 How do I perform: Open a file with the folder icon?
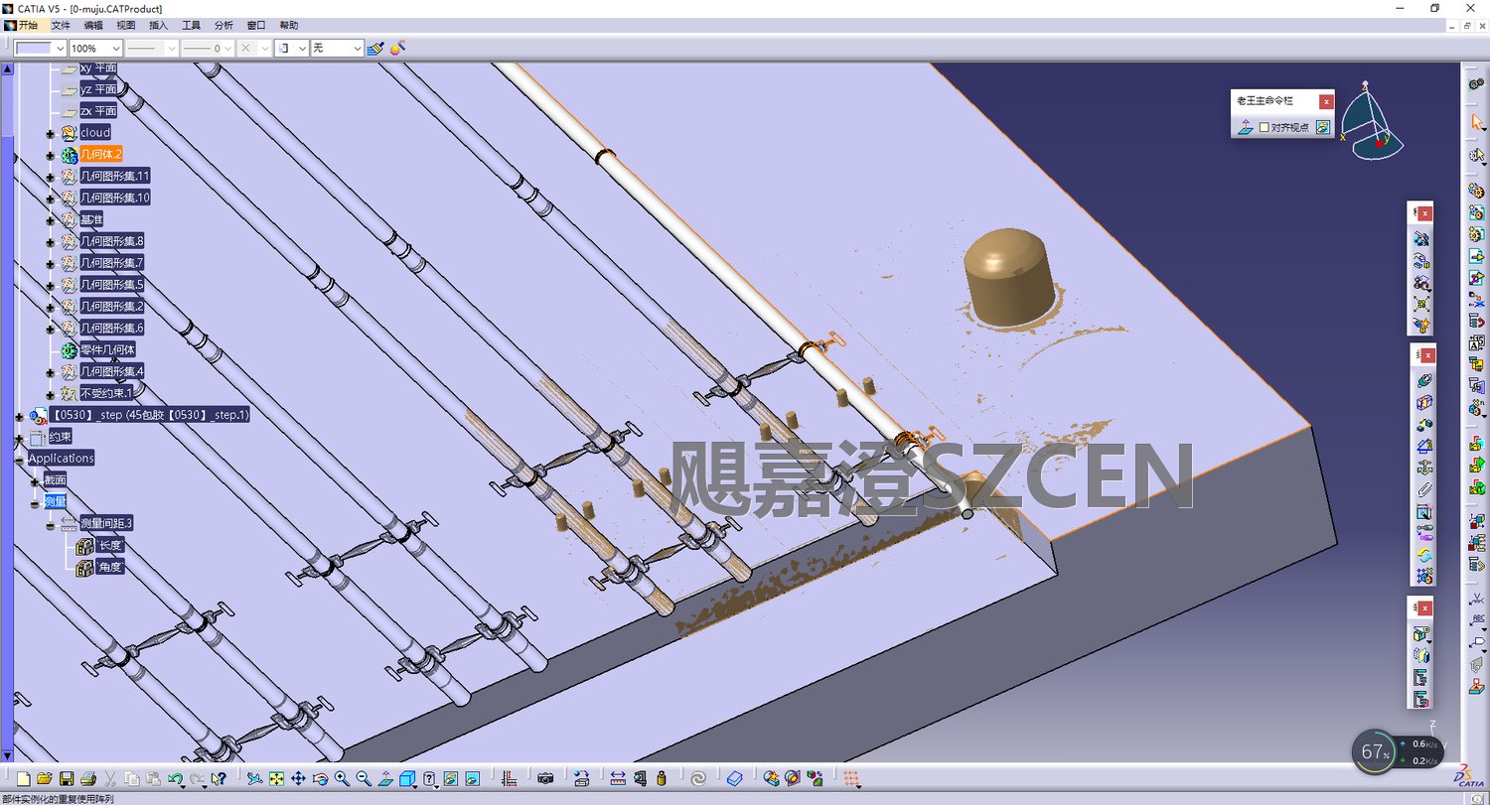tap(45, 779)
